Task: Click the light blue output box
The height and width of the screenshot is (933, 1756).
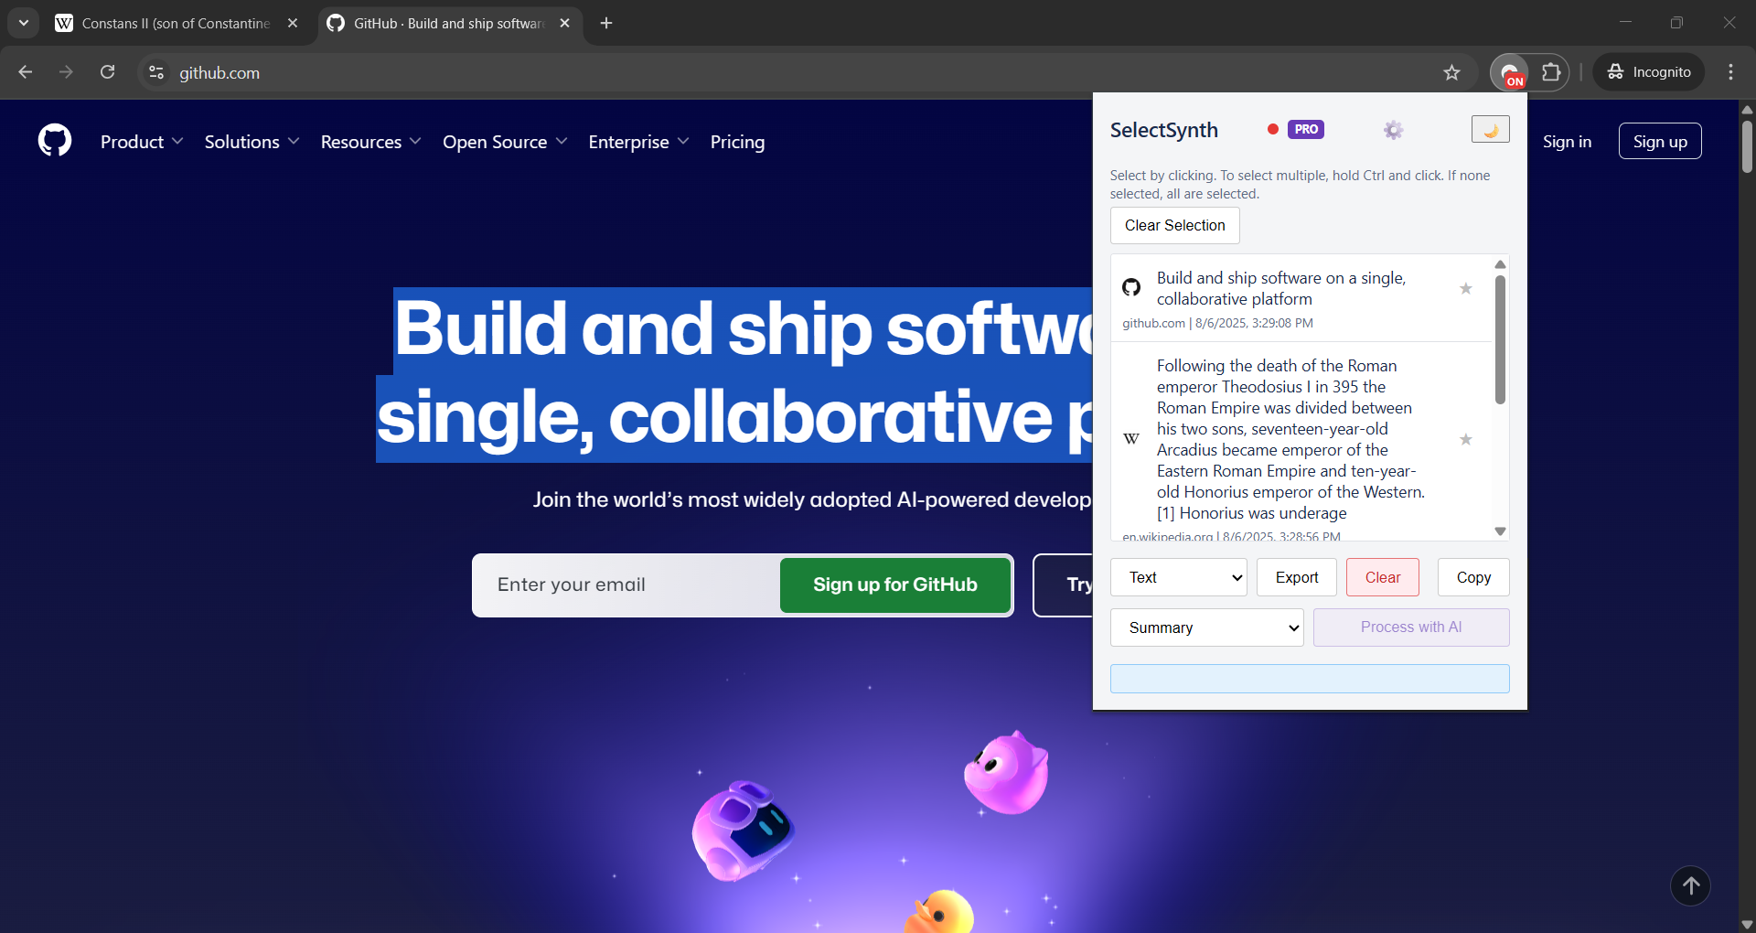Action: click(x=1310, y=679)
